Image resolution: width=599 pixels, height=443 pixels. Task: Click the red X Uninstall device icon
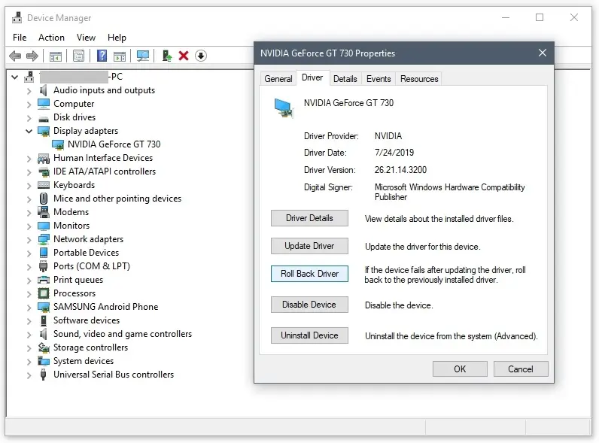(x=184, y=56)
